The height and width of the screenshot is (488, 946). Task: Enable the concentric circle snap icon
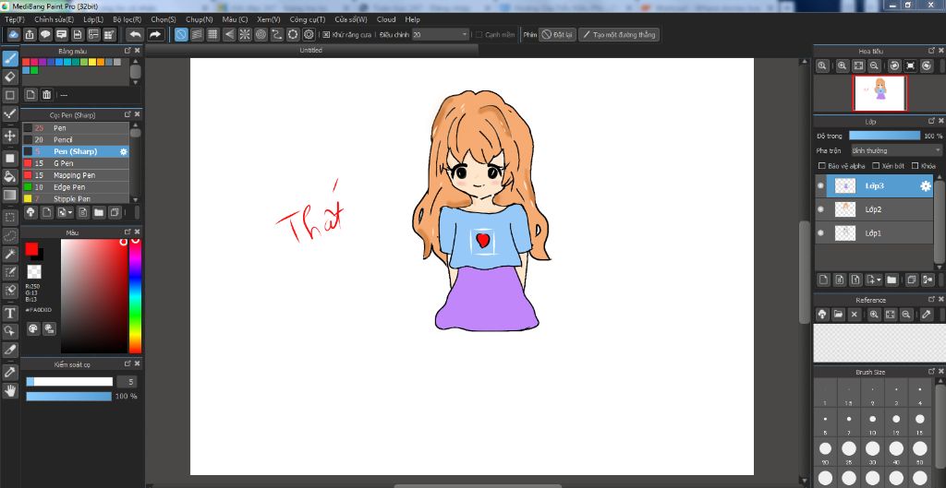pyautogui.click(x=261, y=34)
